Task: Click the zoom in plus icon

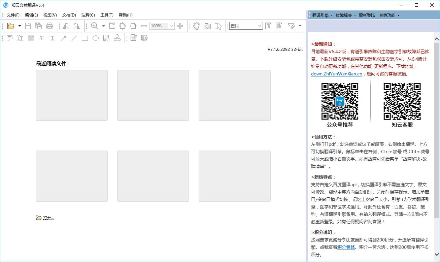Action: click(x=180, y=26)
